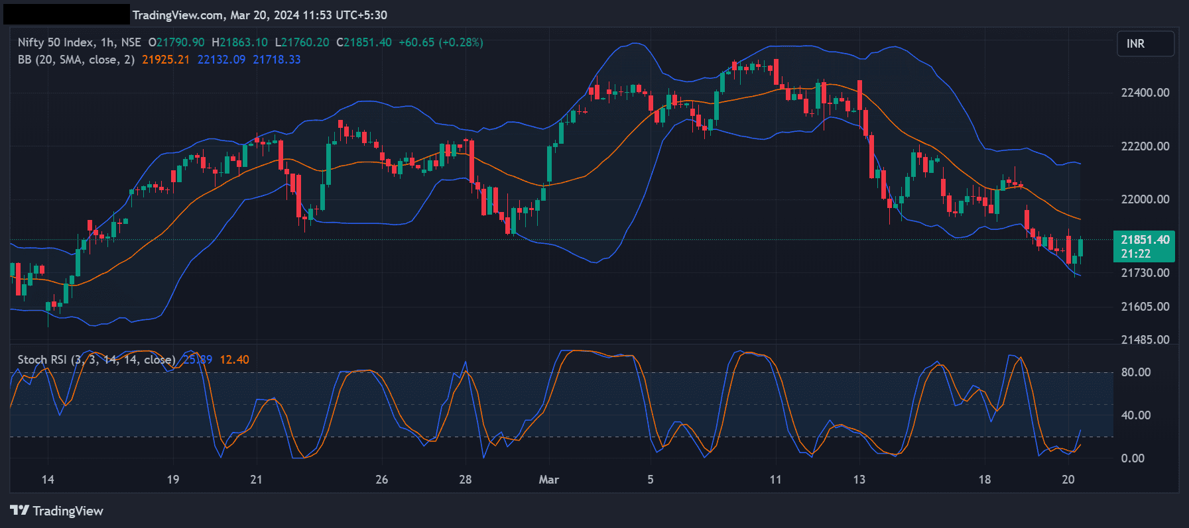Click the close value C21851.40

364,42
